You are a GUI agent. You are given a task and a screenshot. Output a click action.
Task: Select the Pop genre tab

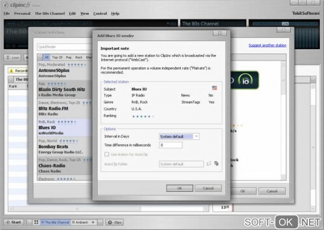tap(69, 57)
